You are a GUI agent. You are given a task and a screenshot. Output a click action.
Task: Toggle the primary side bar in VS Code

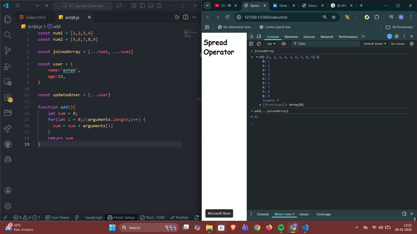[142, 6]
